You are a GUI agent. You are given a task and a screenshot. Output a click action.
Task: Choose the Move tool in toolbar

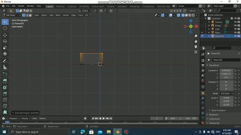click(5, 35)
